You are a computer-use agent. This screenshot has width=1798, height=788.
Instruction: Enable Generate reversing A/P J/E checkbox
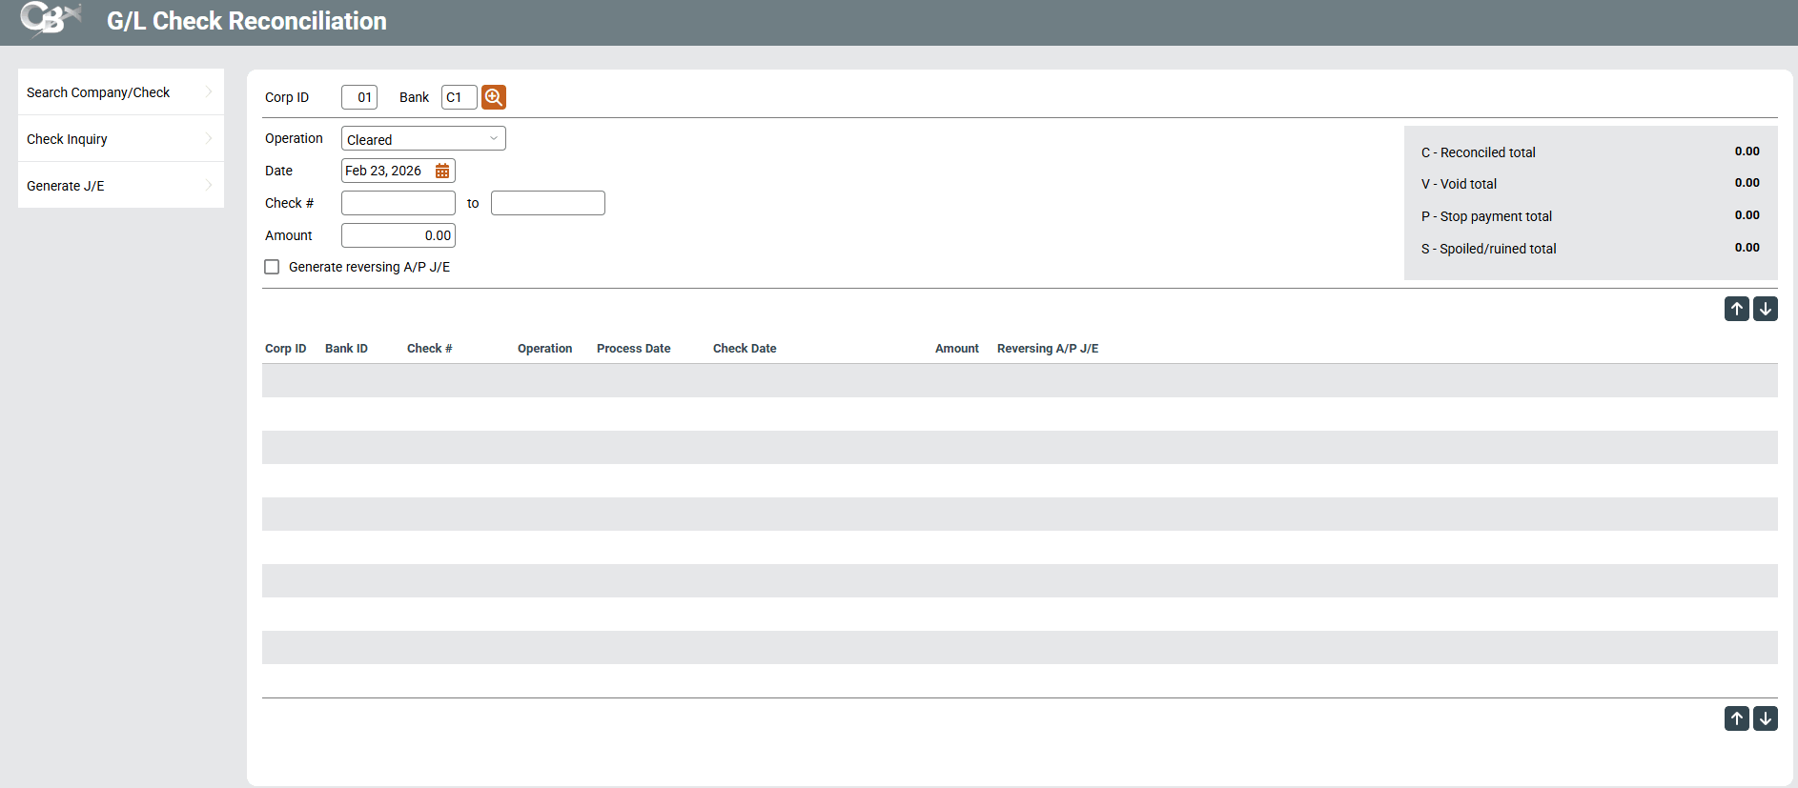pyautogui.click(x=272, y=267)
